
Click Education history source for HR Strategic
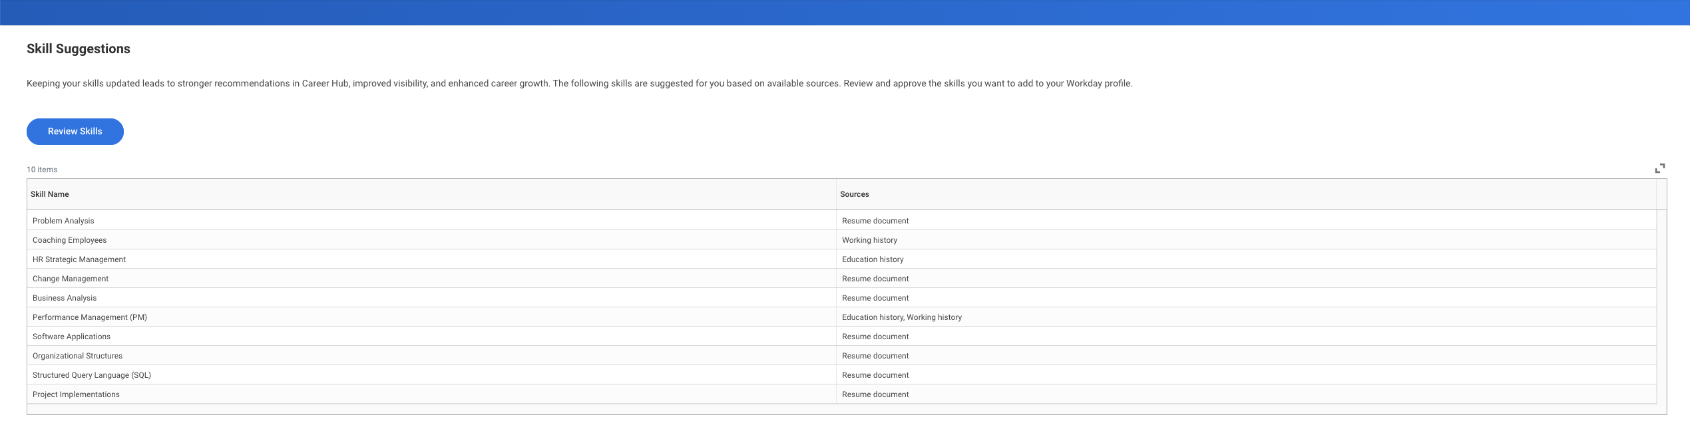pos(873,259)
